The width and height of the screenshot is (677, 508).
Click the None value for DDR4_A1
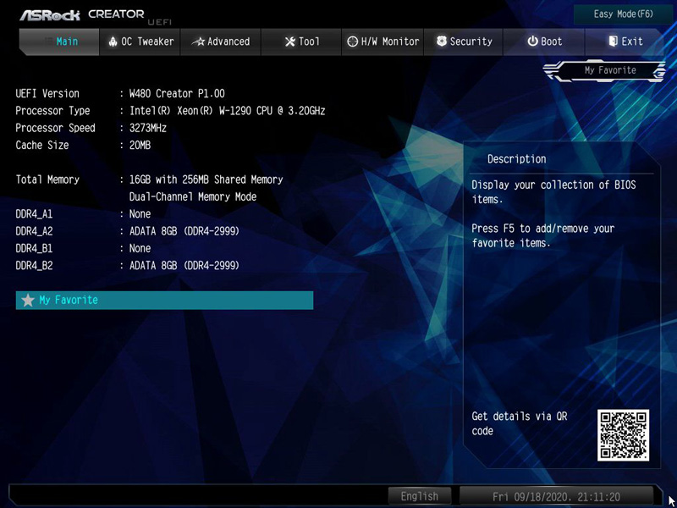coord(140,214)
